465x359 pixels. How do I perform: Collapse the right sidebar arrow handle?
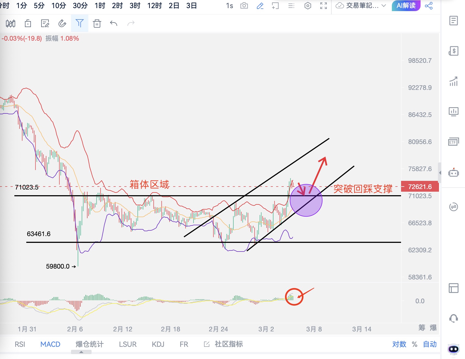440,172
